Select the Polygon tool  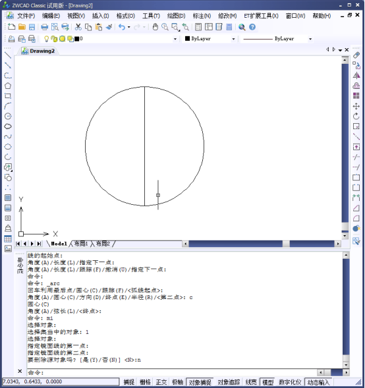point(8,86)
